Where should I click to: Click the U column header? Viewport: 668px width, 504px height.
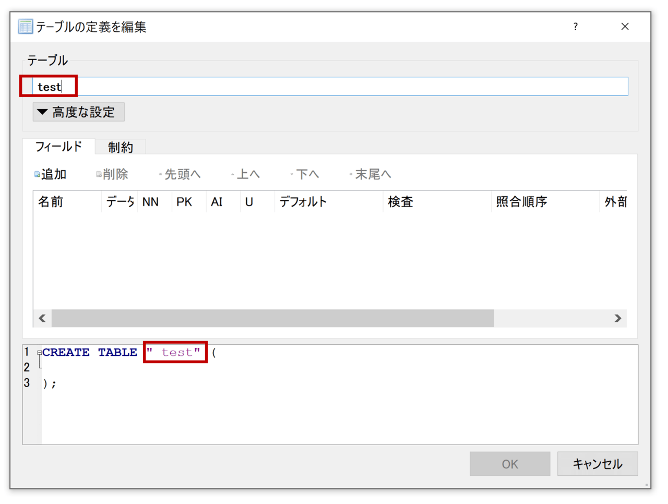coord(258,202)
